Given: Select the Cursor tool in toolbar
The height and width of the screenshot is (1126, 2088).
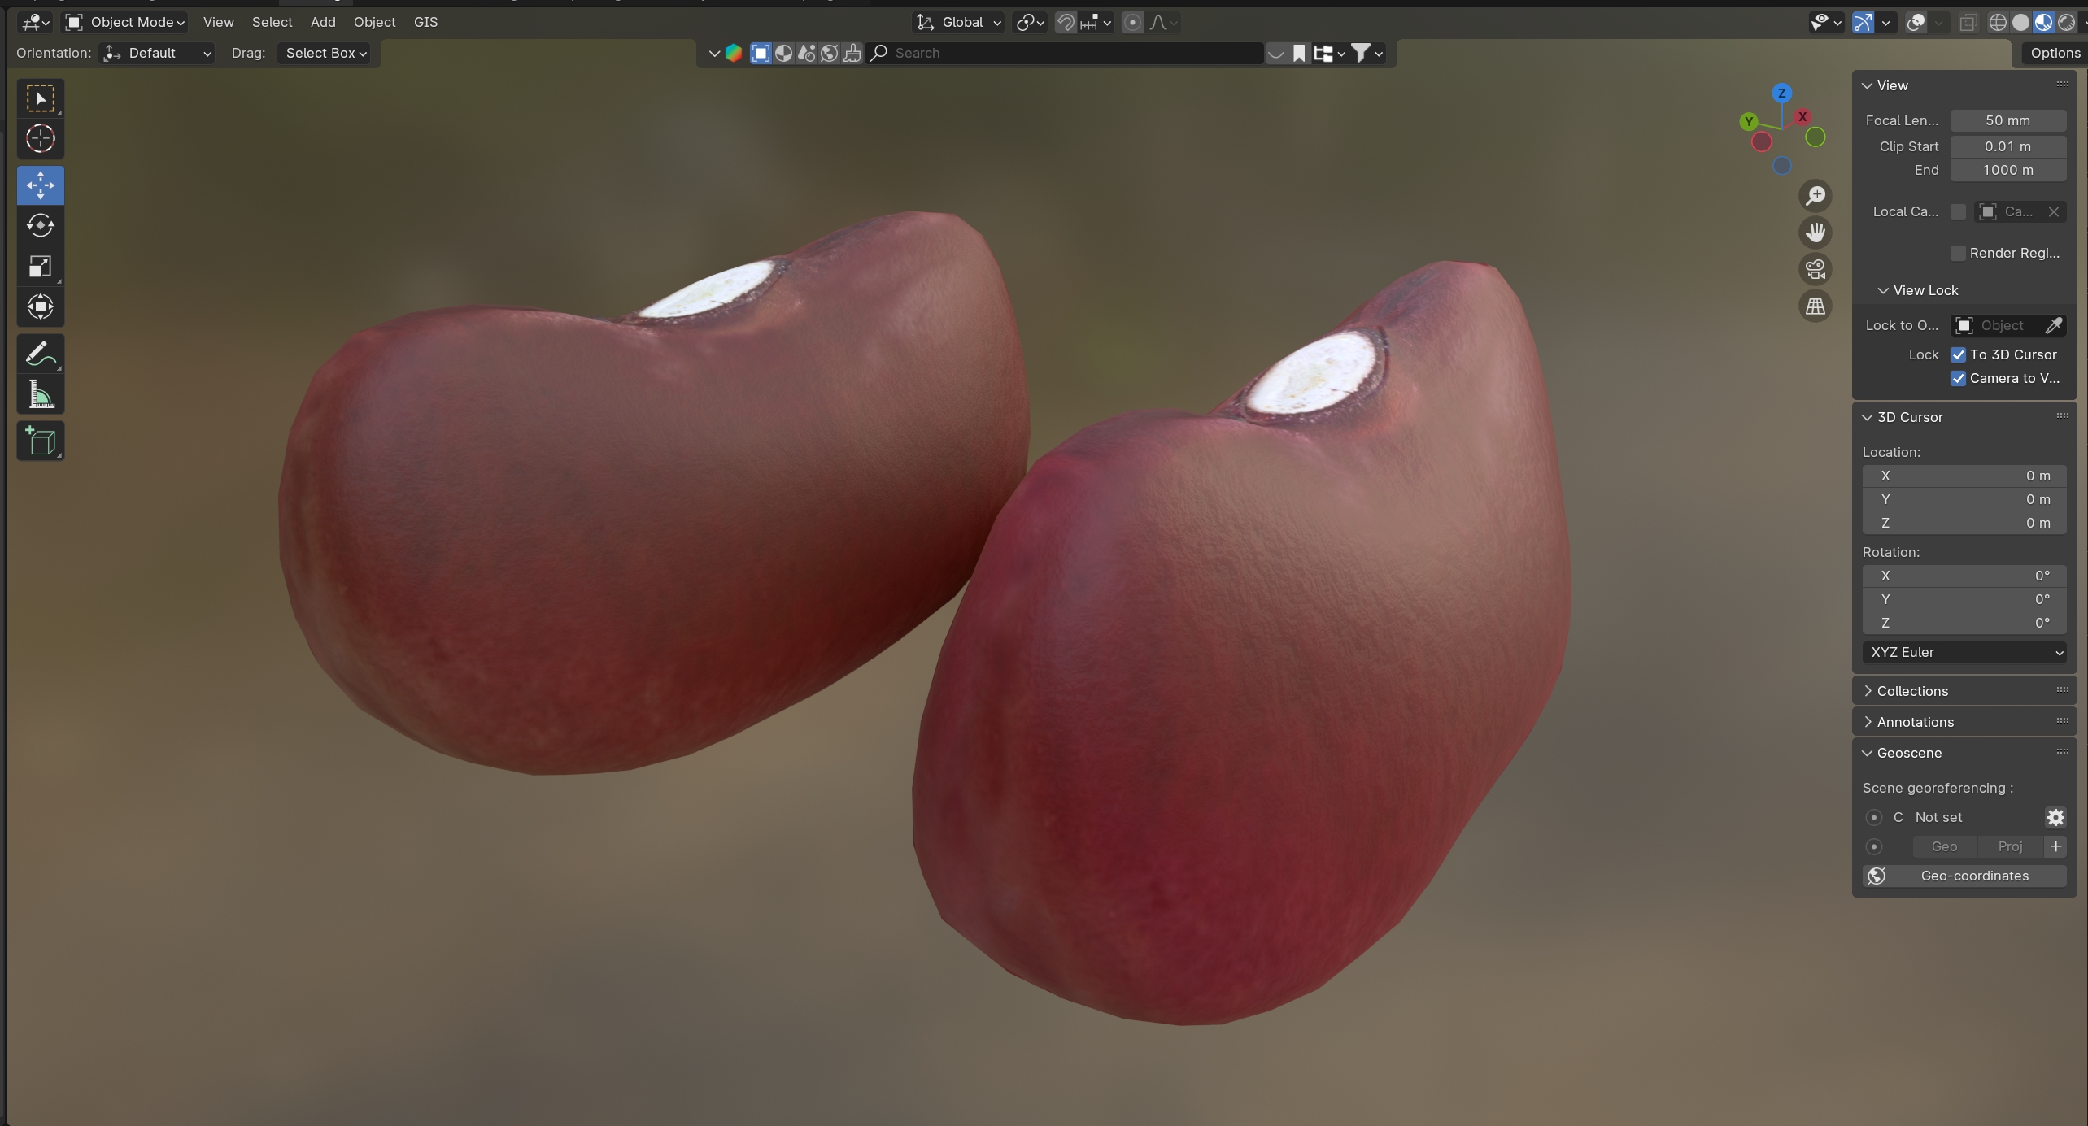Looking at the screenshot, I should (x=40, y=139).
